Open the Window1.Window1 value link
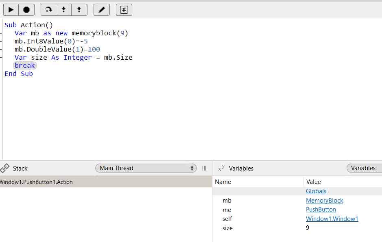 pyautogui.click(x=332, y=219)
